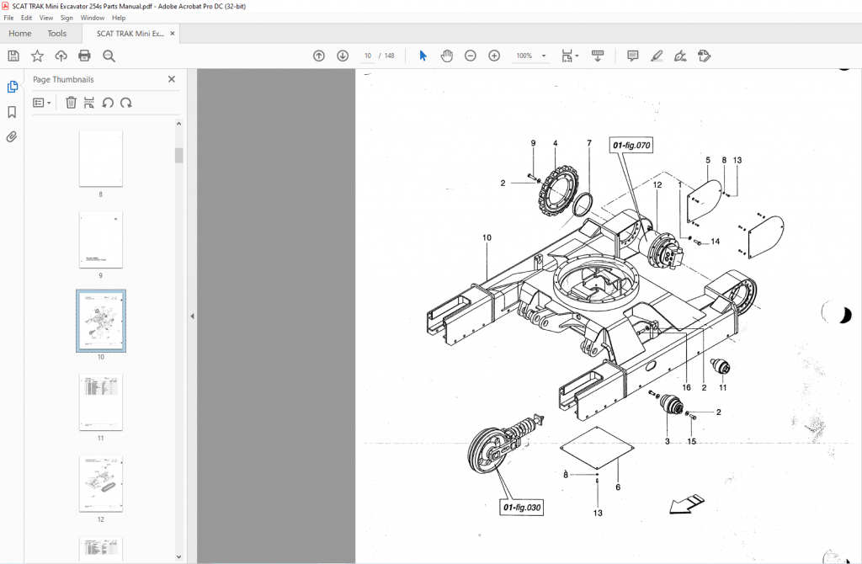Click the thumbnail panel scrollbar handle
Screen dimensions: 862x564
pyautogui.click(x=178, y=156)
